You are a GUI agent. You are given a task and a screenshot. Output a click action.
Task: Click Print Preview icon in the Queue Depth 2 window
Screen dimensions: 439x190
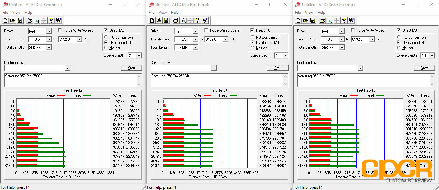pos(36,21)
